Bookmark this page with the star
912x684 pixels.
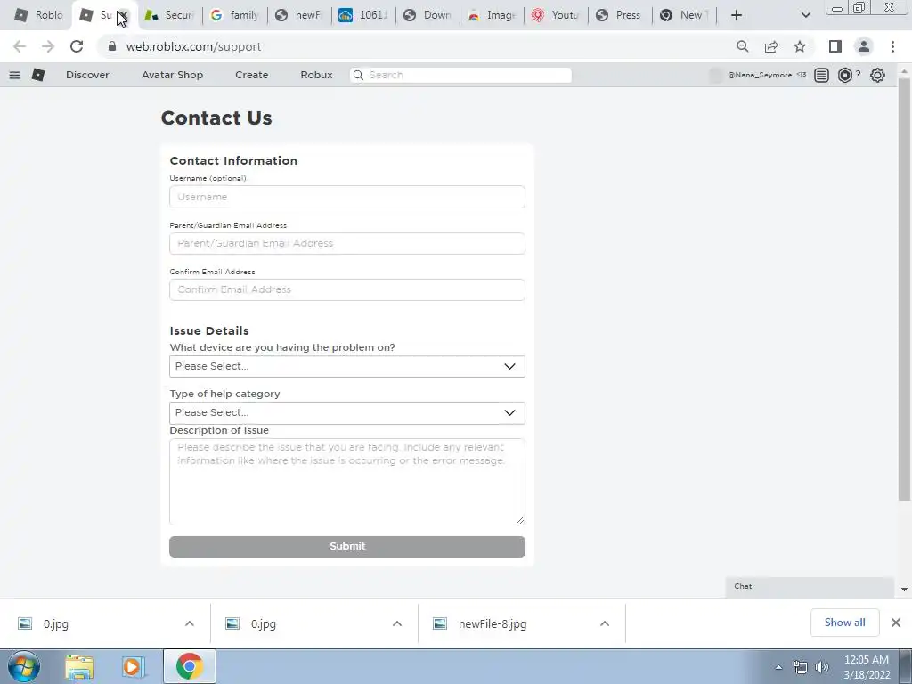(x=800, y=46)
